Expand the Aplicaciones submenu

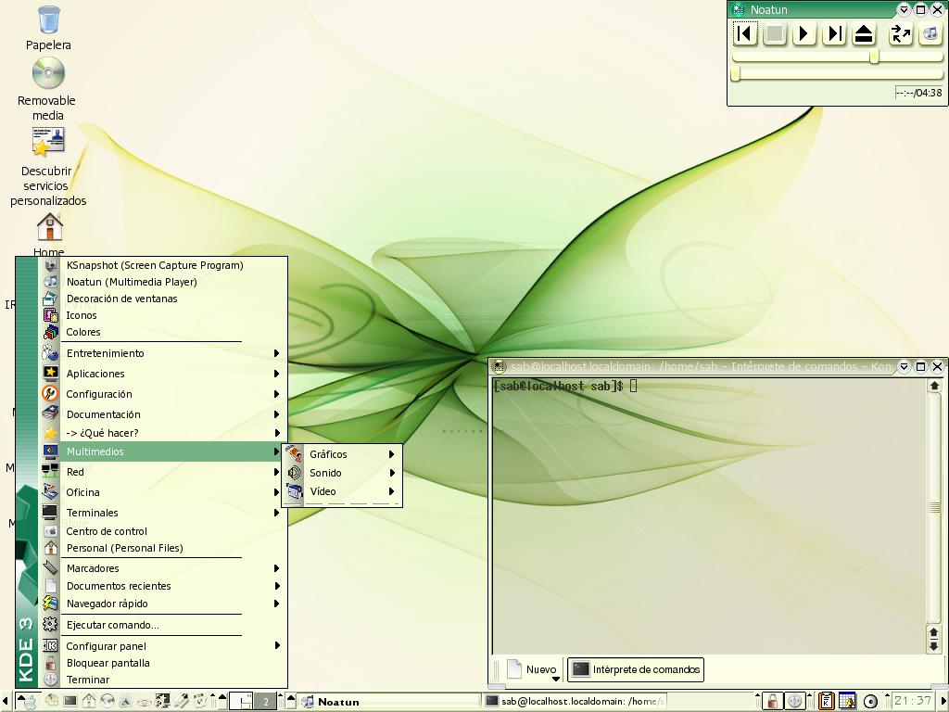pos(163,374)
